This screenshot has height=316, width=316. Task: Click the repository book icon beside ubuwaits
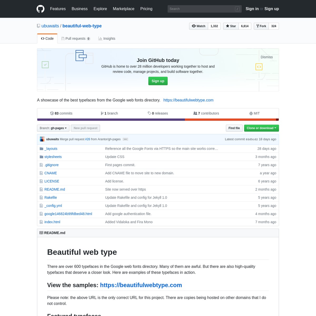pos(39,26)
